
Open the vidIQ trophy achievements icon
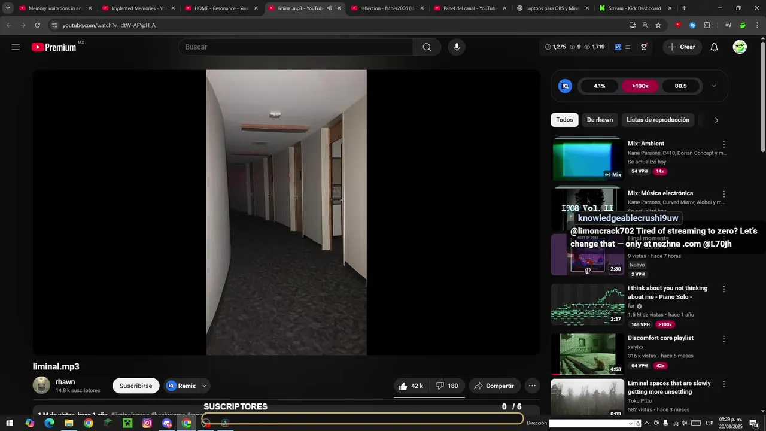tap(644, 47)
